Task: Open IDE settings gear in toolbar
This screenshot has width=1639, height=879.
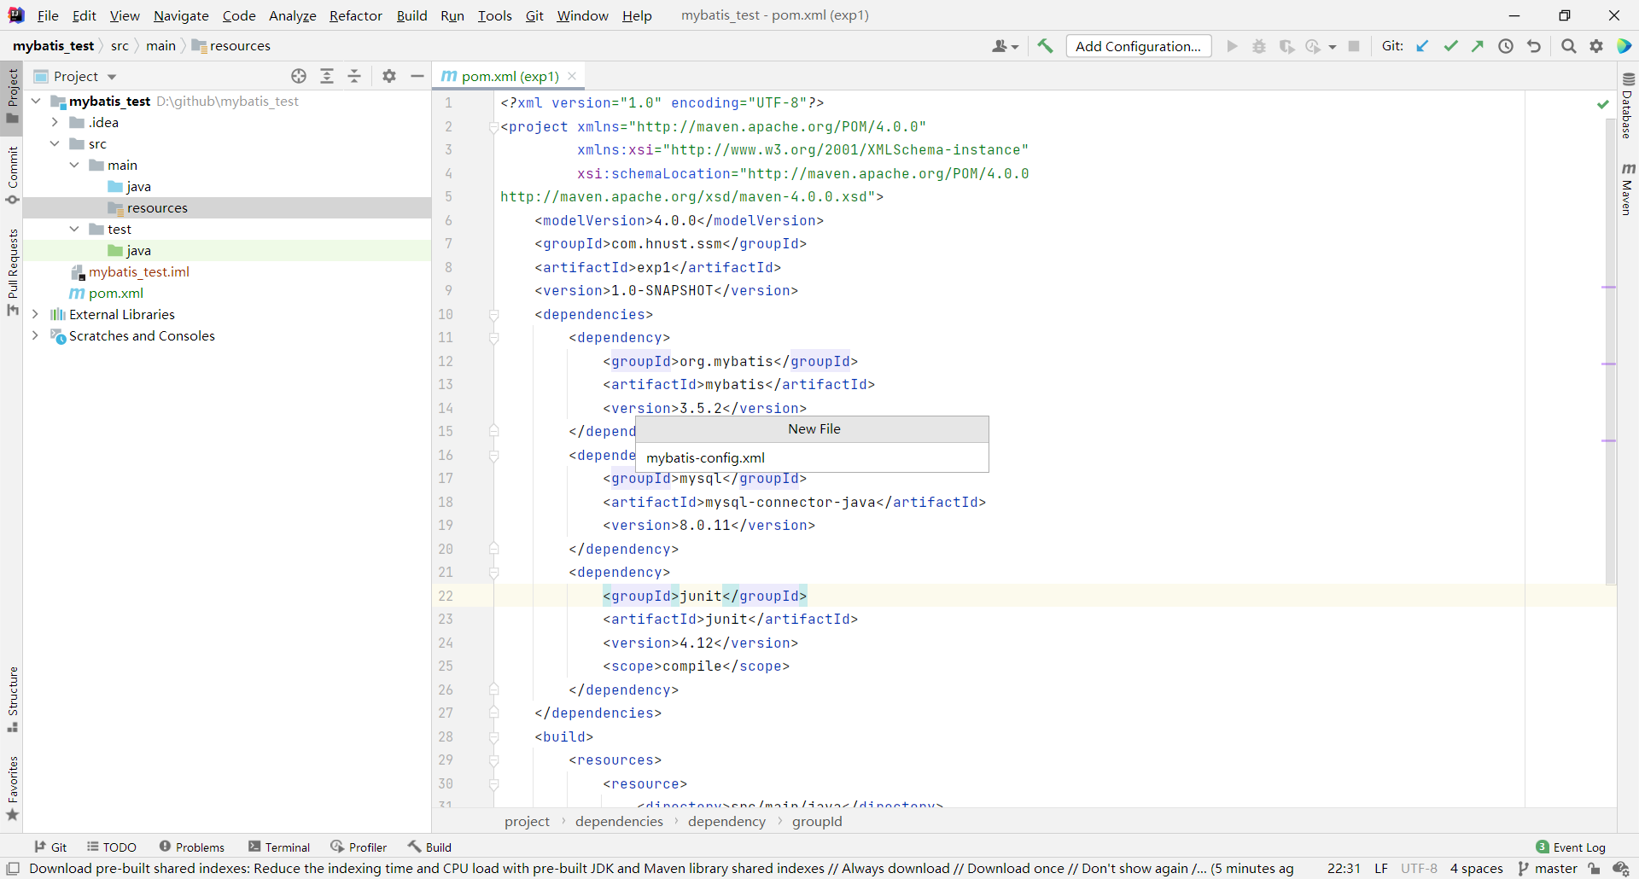Action: tap(1596, 46)
